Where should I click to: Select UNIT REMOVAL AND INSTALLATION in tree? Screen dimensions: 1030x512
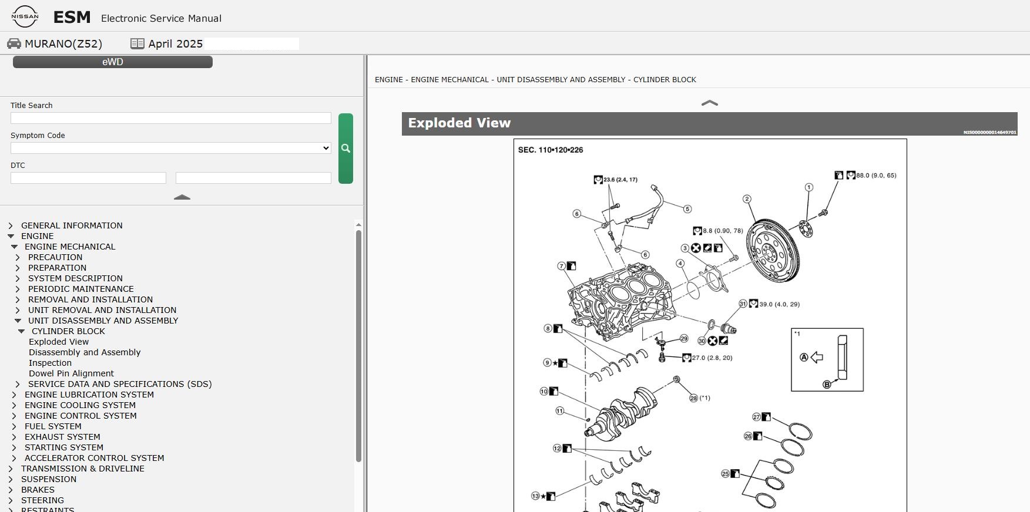click(102, 310)
